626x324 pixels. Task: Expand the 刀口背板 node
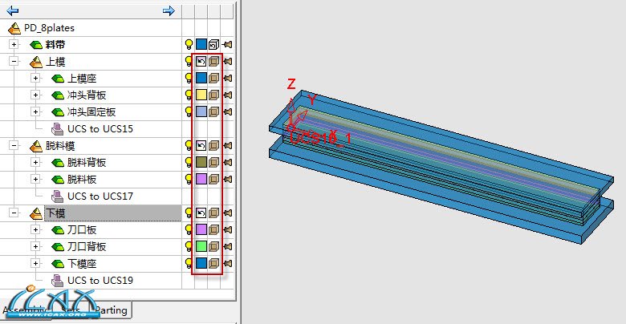(x=36, y=246)
